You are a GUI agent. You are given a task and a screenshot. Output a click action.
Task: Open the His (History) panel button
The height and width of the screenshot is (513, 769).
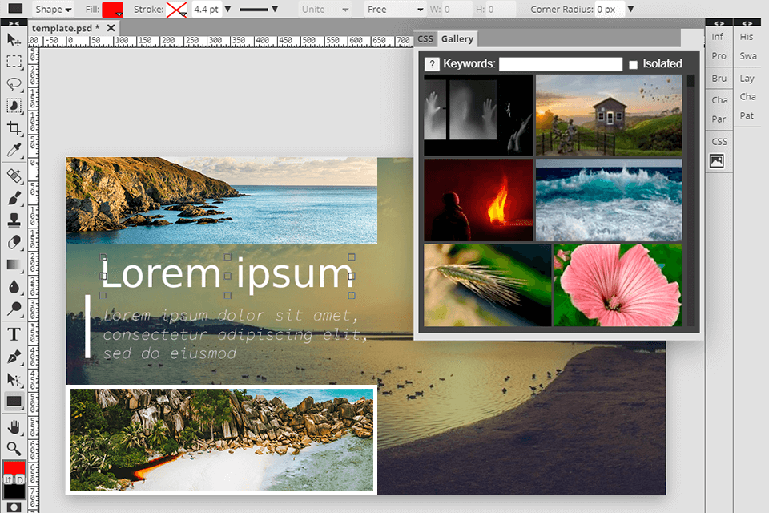[747, 37]
